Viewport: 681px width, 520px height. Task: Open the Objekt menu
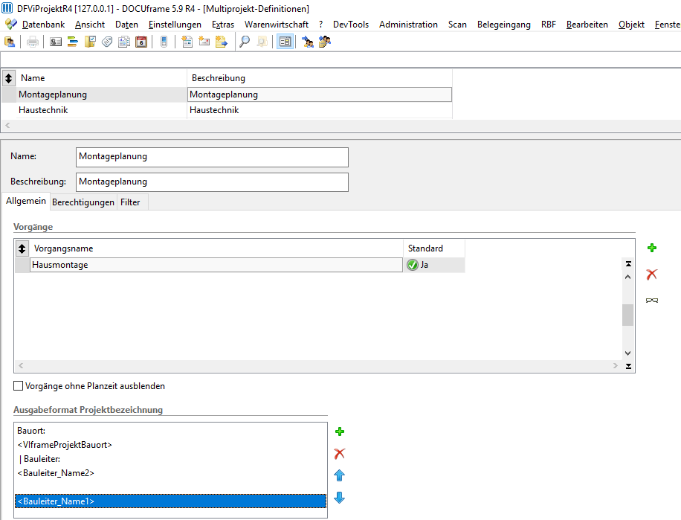[631, 25]
